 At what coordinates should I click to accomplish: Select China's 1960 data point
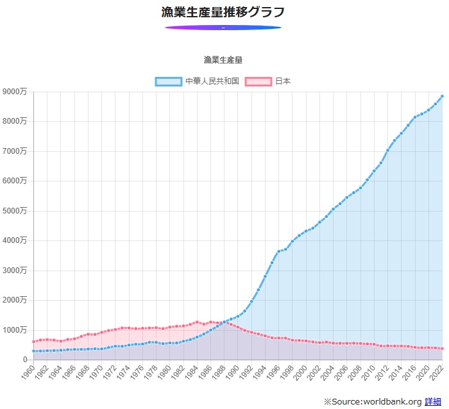coord(33,351)
